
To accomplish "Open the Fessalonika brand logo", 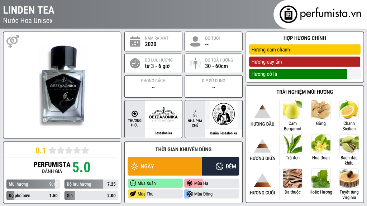I will click(163, 114).
